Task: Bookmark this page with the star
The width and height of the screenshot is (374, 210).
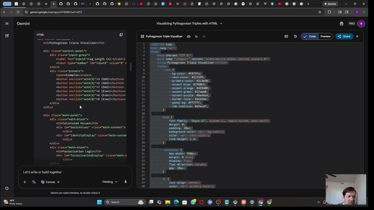Action: click(320, 12)
